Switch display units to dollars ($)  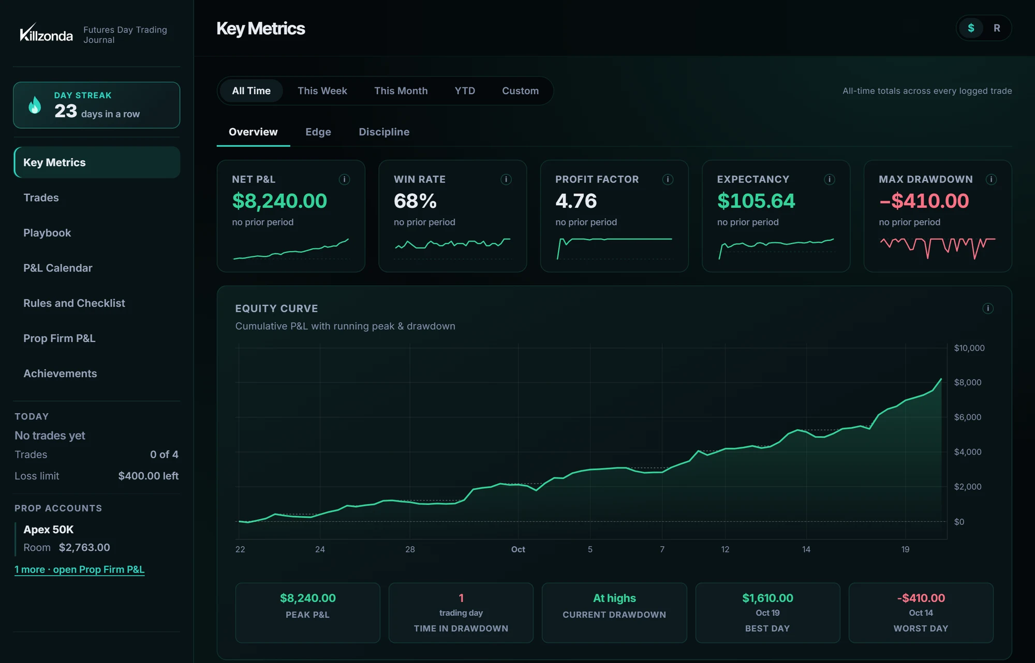point(971,28)
